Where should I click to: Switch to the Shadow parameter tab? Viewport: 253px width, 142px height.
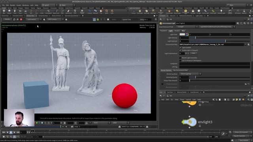(177, 31)
